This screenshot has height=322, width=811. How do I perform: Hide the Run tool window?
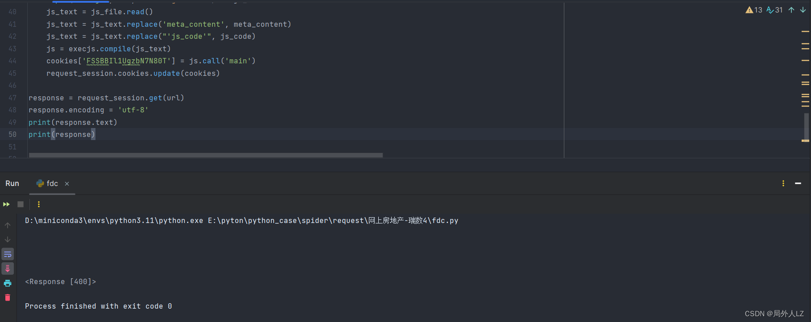pos(798,183)
